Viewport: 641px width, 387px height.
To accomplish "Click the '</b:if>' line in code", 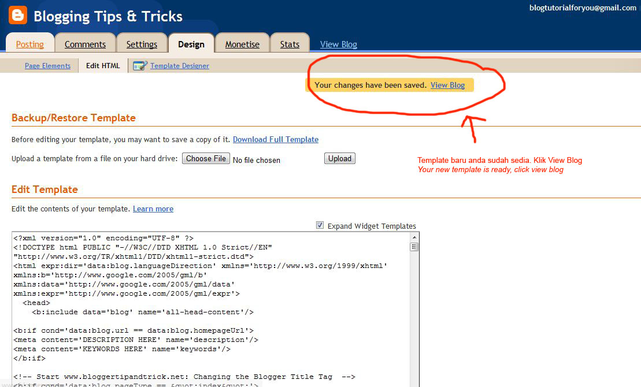I will click(29, 358).
